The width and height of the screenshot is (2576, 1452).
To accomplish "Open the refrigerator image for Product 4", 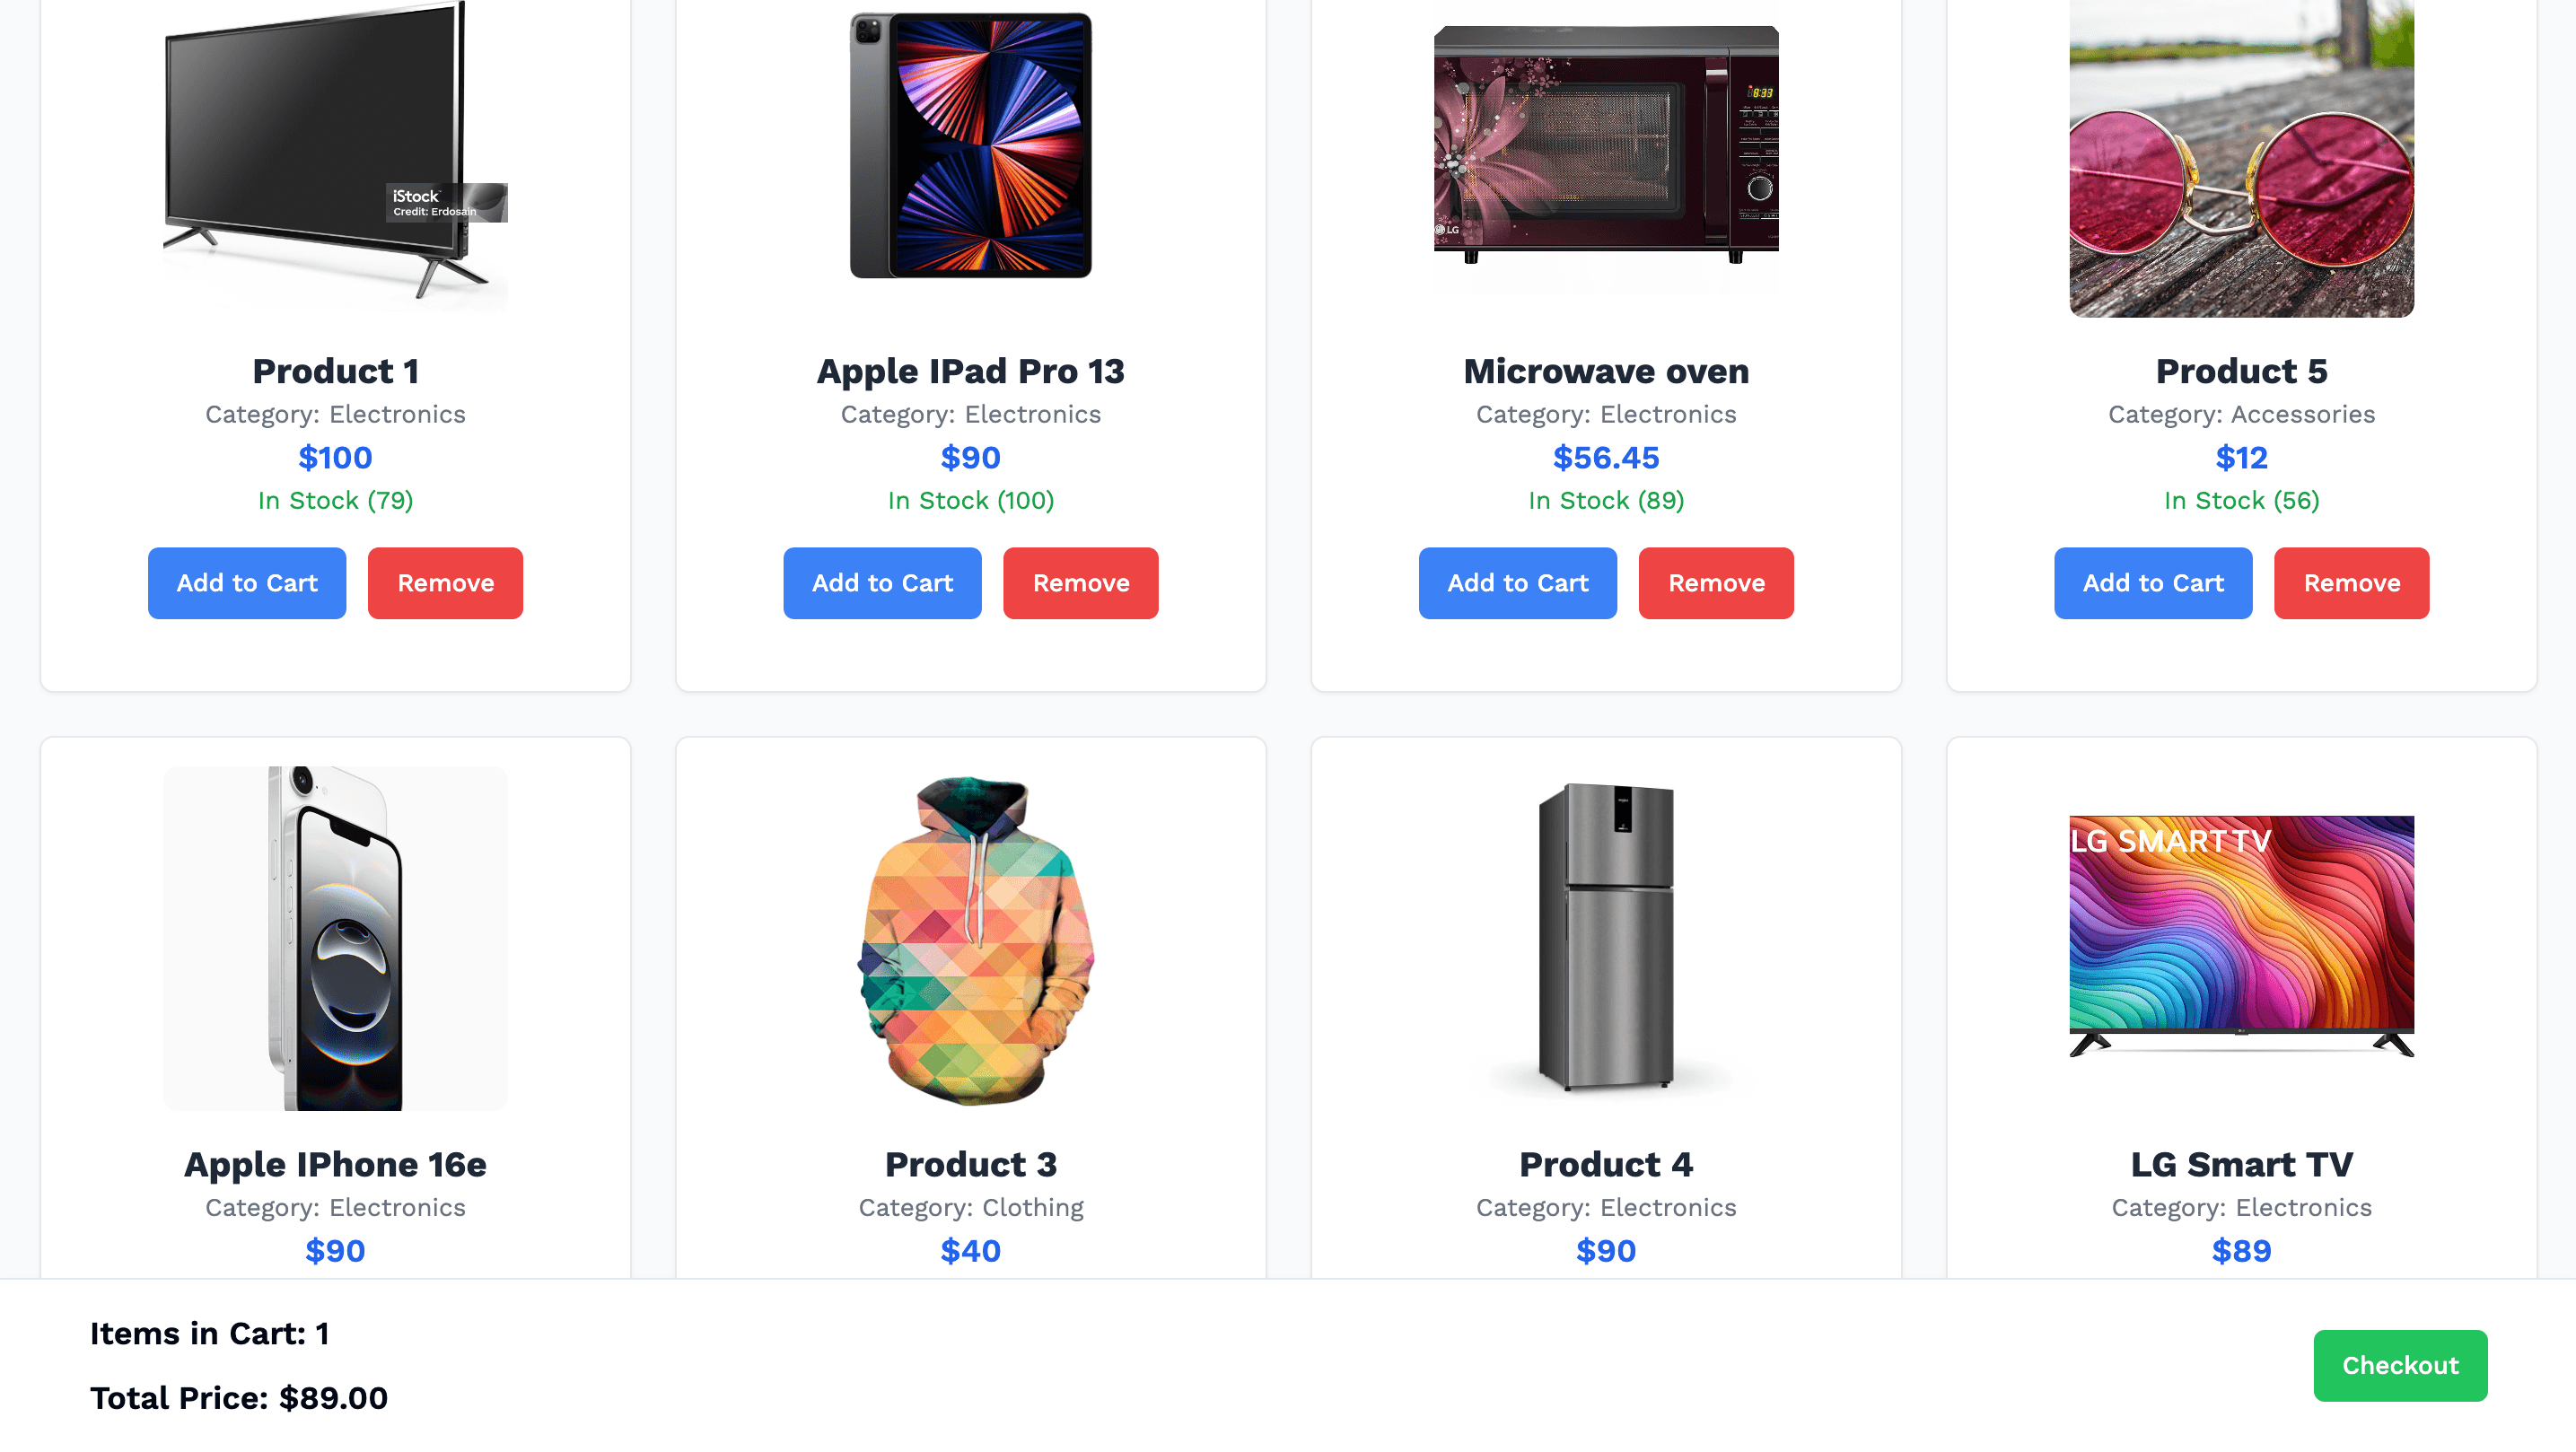I will coord(1606,938).
